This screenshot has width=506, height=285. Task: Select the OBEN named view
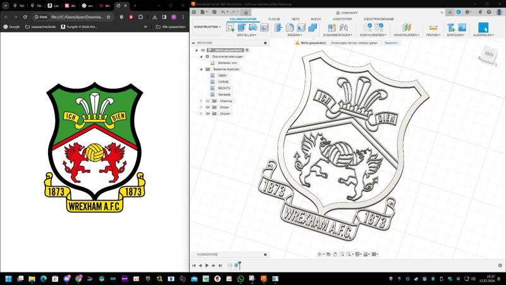[x=223, y=75]
